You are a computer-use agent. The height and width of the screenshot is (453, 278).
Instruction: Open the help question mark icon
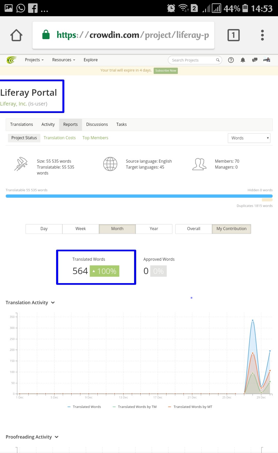click(231, 60)
